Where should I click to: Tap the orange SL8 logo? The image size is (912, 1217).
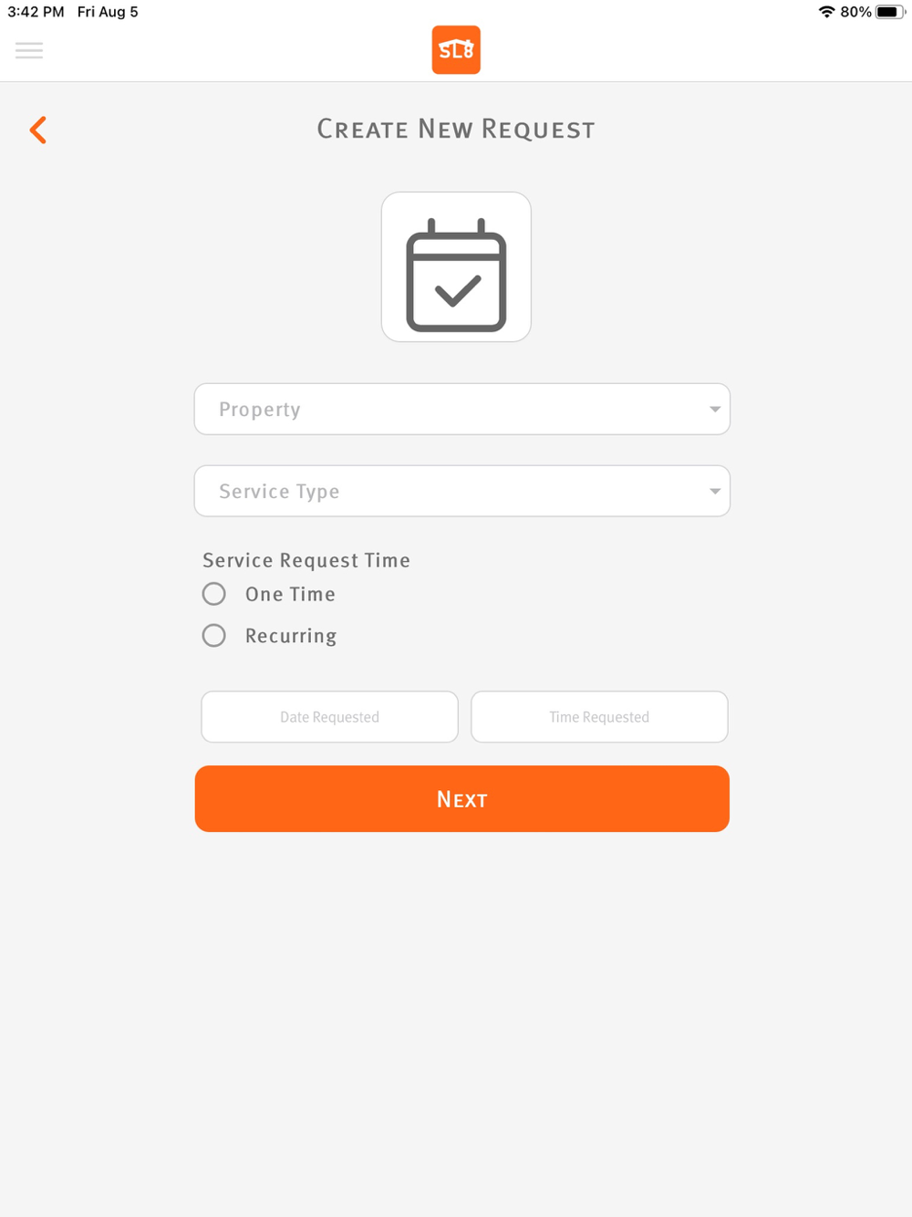(456, 50)
